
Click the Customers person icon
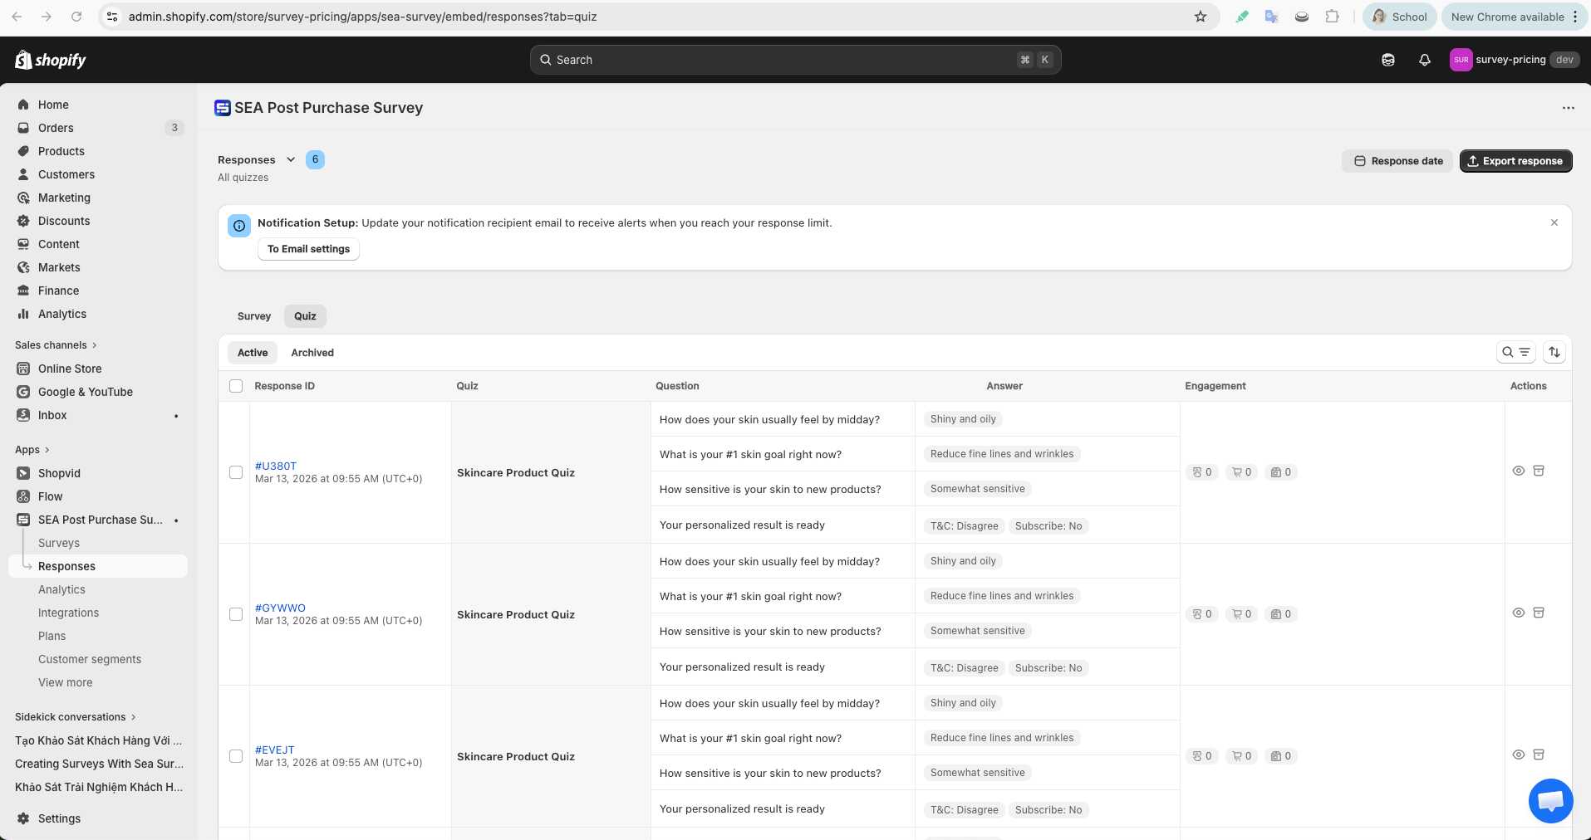pos(23,174)
